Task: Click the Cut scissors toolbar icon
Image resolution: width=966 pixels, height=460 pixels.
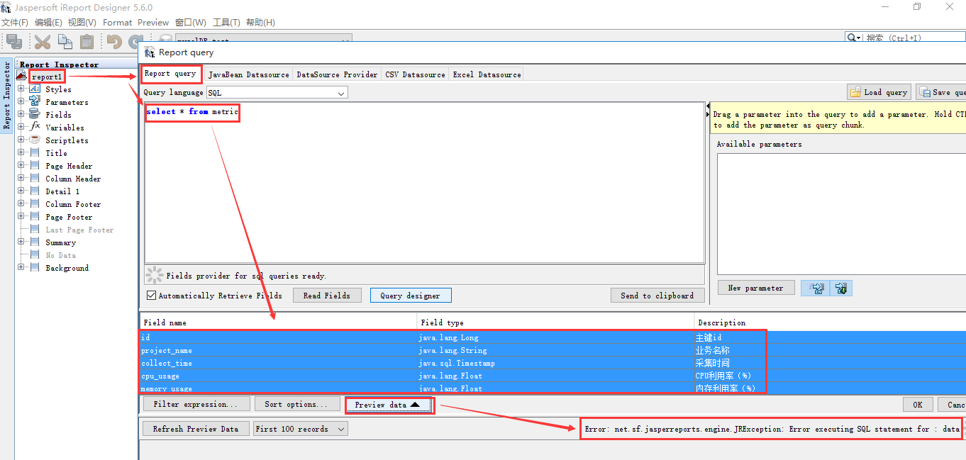Action: pos(43,42)
